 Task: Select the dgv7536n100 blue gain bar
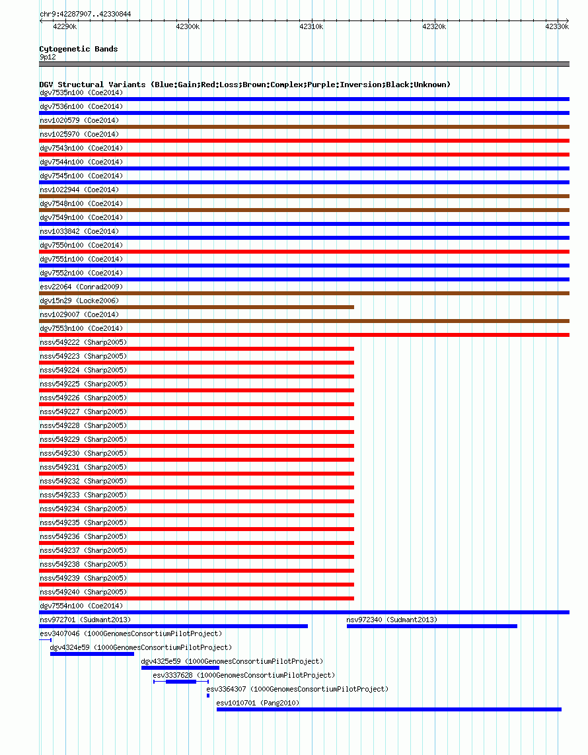point(305,113)
